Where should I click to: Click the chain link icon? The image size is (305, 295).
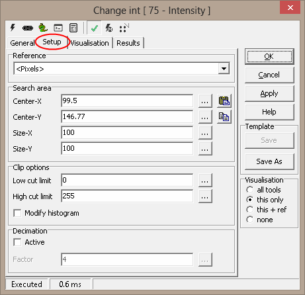tap(28, 28)
